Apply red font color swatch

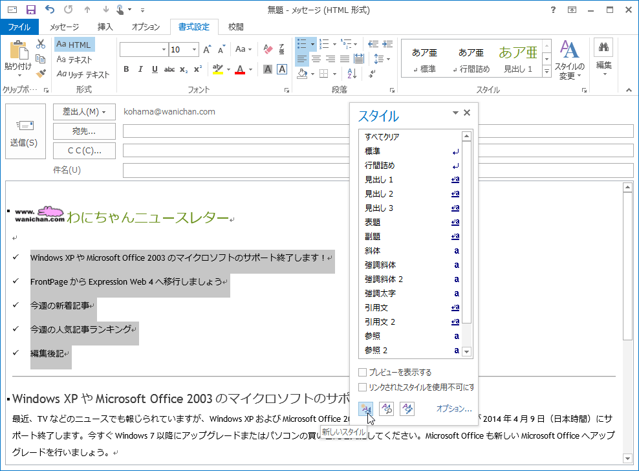(240, 69)
